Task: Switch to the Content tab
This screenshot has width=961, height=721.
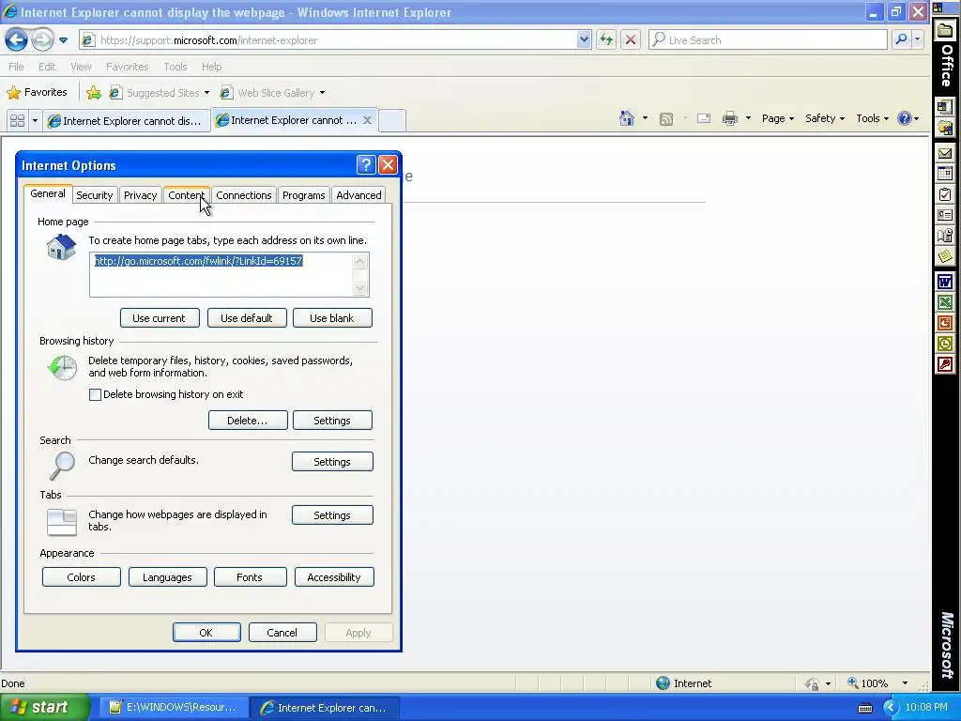Action: 187,195
